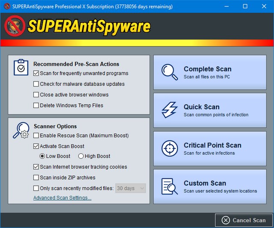Click the Scanner Options magnifier-gear icon
274x228 pixels.
tap(21, 131)
